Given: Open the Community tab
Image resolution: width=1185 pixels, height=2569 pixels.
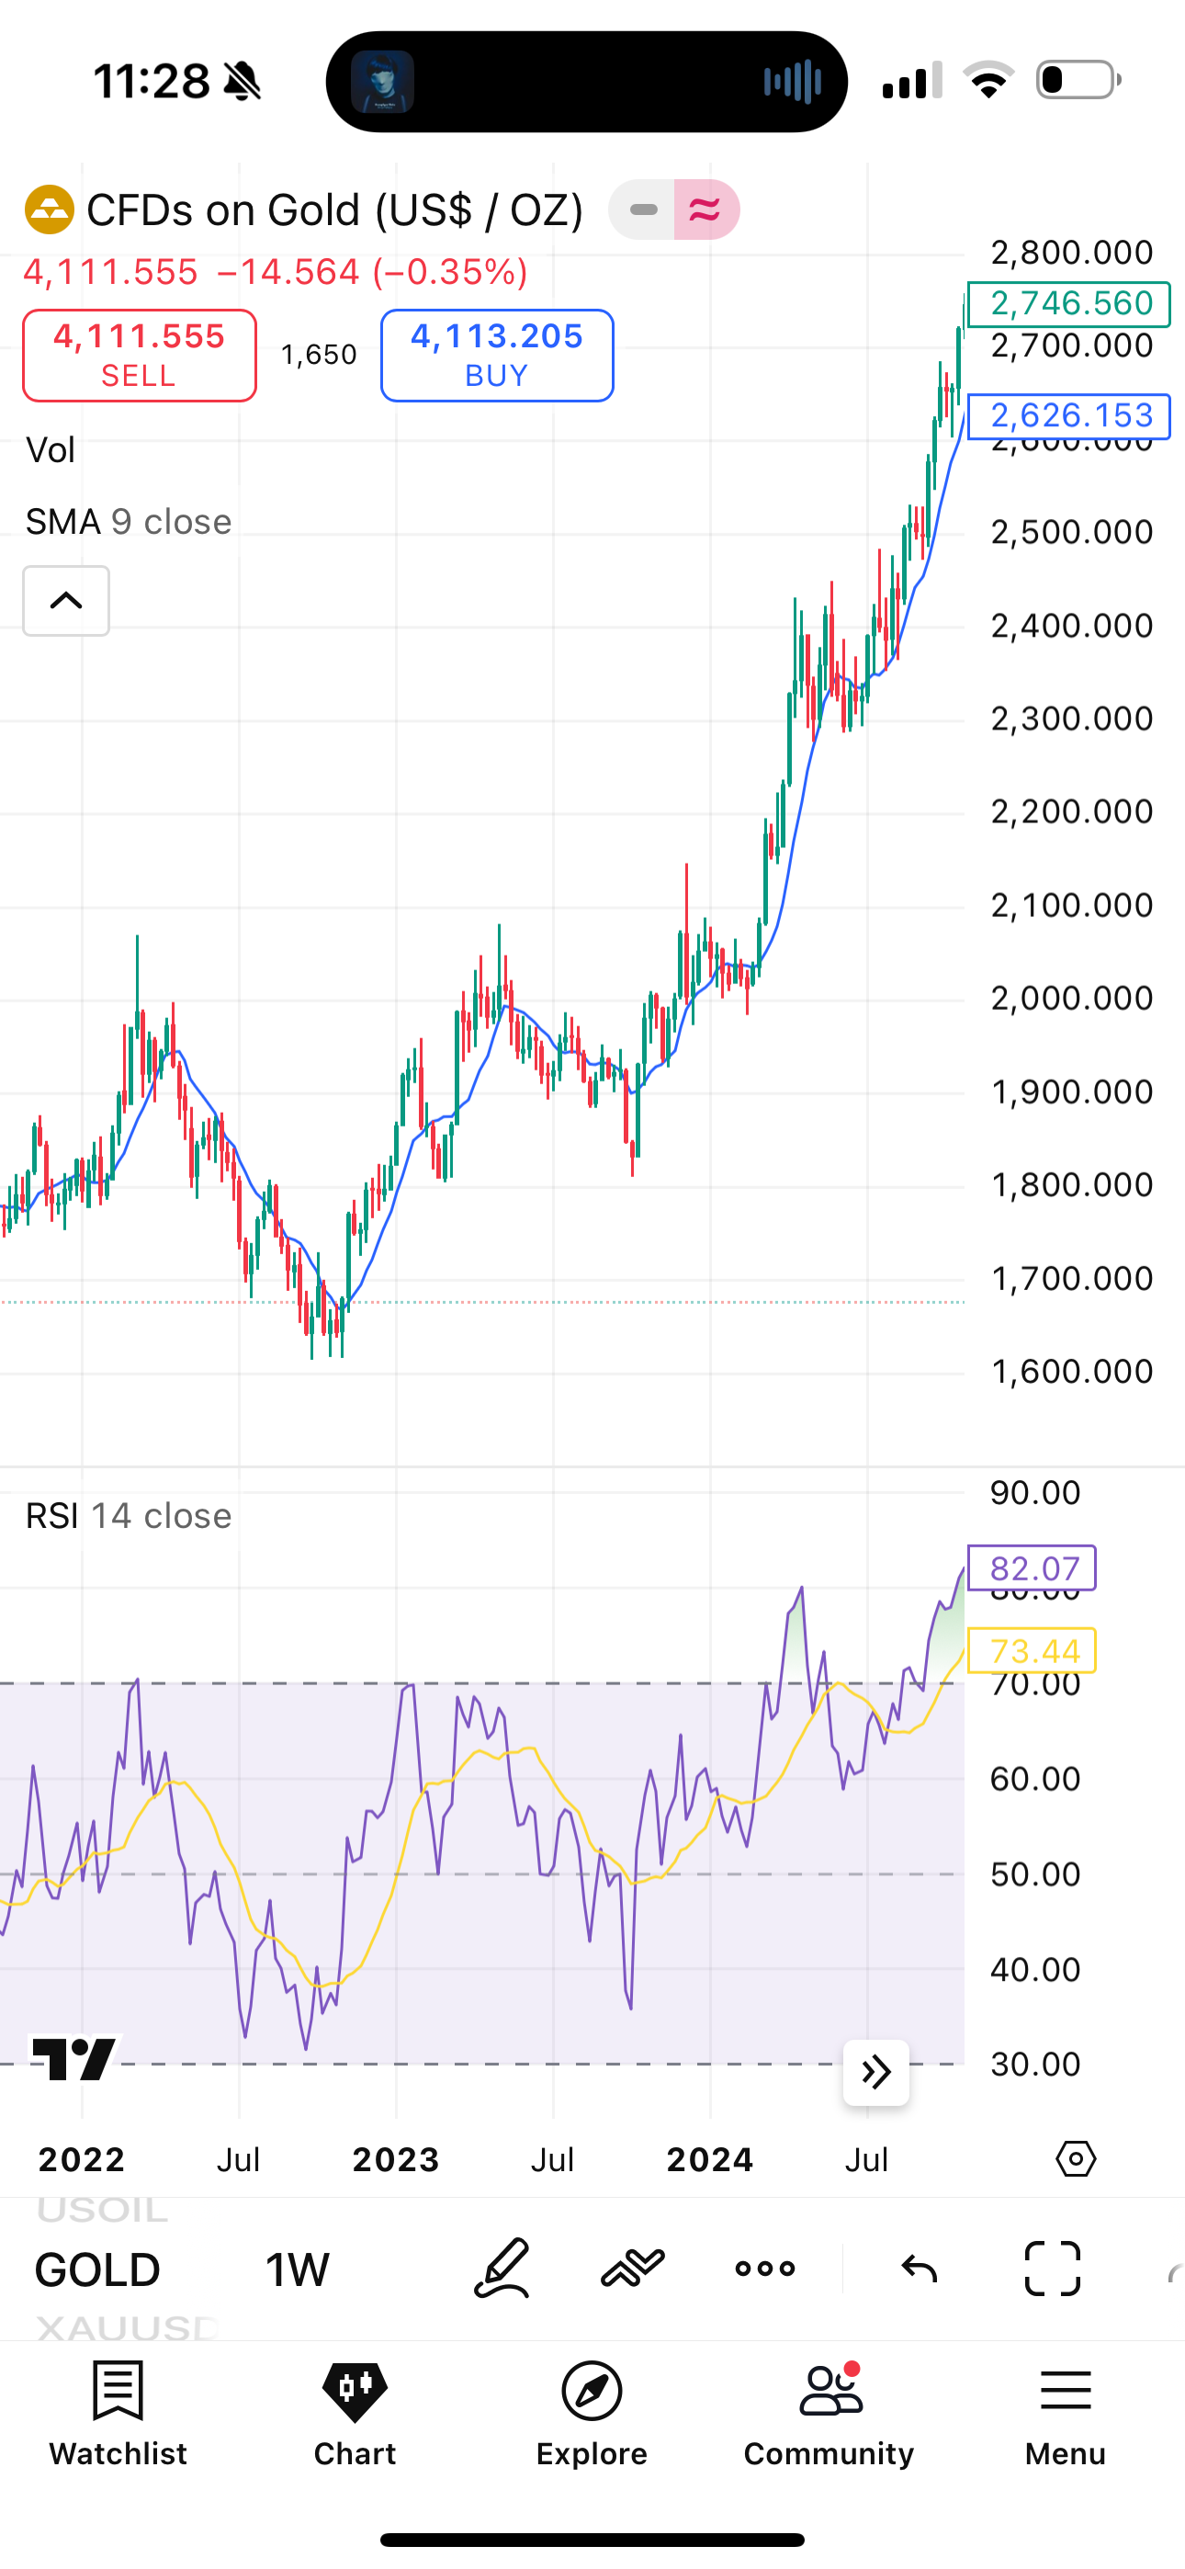Looking at the screenshot, I should [829, 2414].
